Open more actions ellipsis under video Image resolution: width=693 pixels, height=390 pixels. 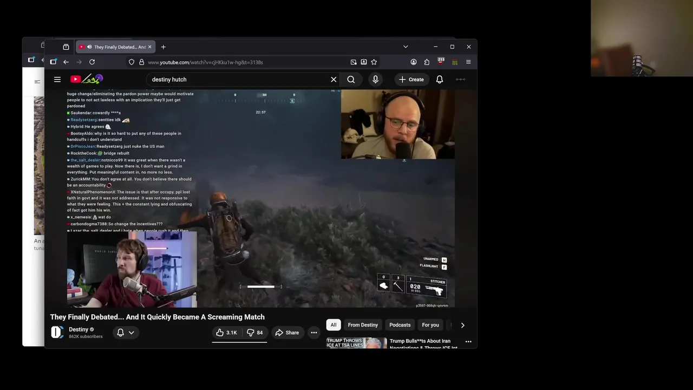[313, 333]
